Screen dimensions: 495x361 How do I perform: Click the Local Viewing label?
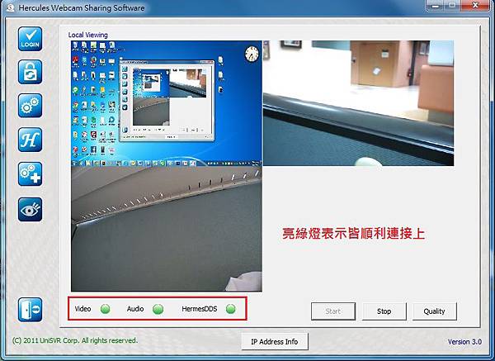[88, 35]
